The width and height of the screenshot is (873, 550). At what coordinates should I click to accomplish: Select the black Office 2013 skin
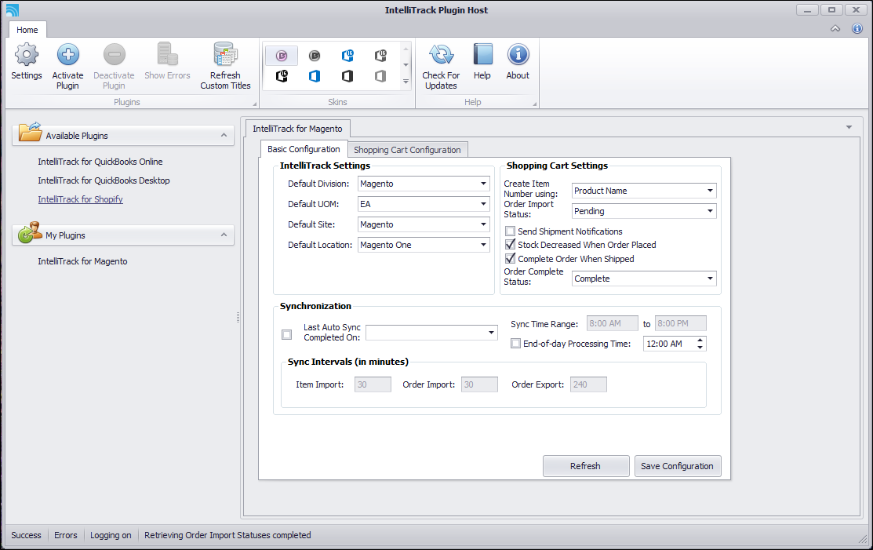[347, 76]
